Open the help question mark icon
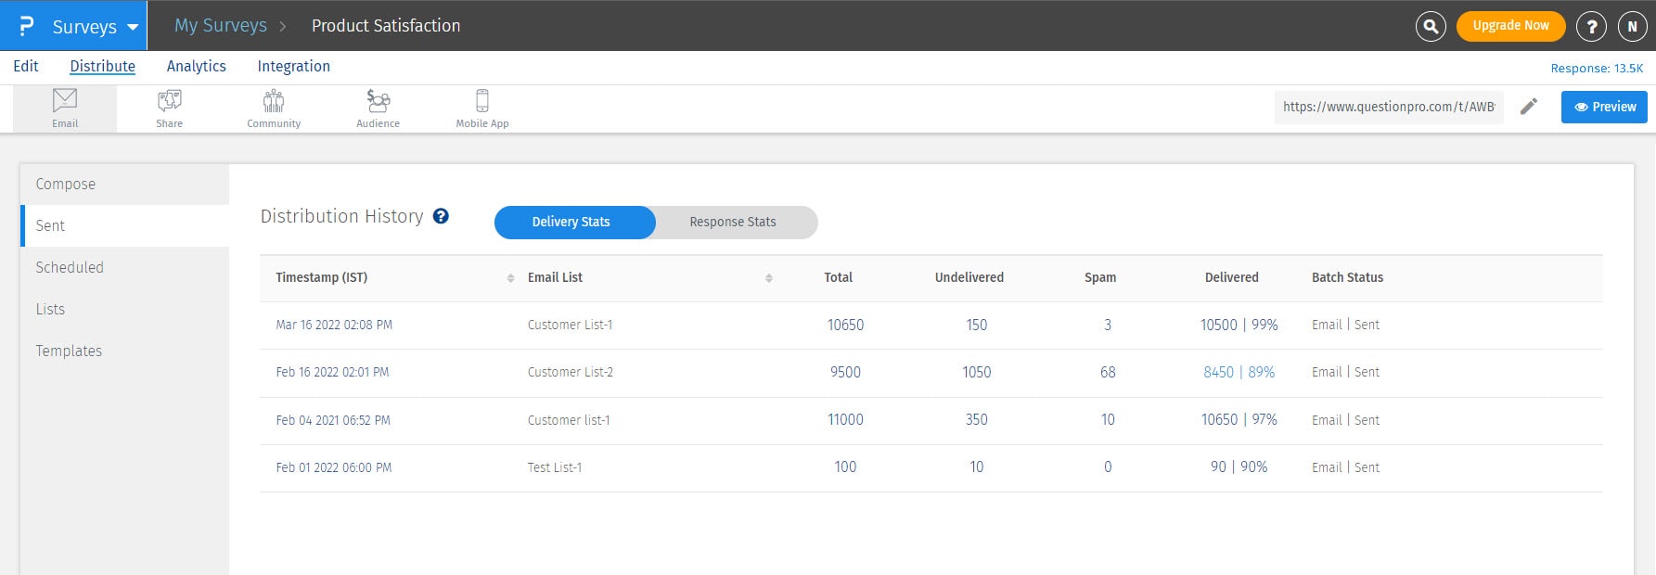 click(1591, 26)
